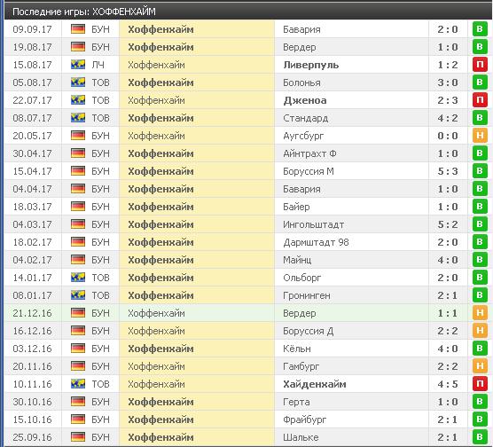
Task: Click the flag icon in the Гронинген row
Action: [x=78, y=295]
